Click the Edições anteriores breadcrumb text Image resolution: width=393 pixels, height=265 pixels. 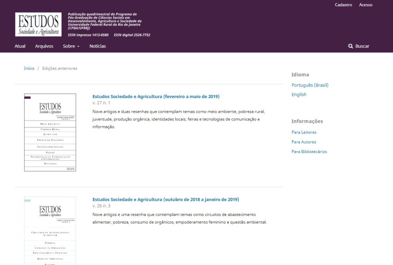tap(59, 68)
